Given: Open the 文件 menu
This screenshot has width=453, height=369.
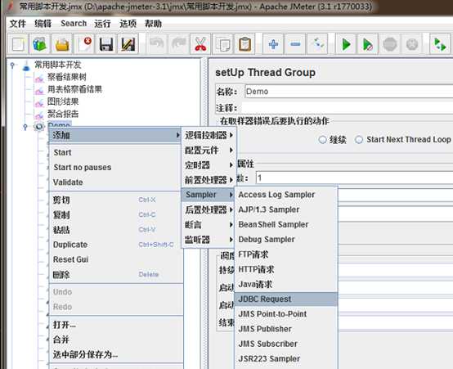Looking at the screenshot, I should point(18,24).
